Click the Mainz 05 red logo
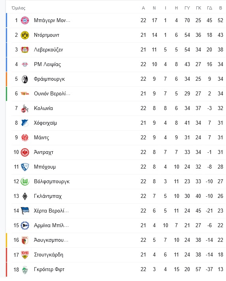This screenshot has width=226, height=281. pos(25,138)
